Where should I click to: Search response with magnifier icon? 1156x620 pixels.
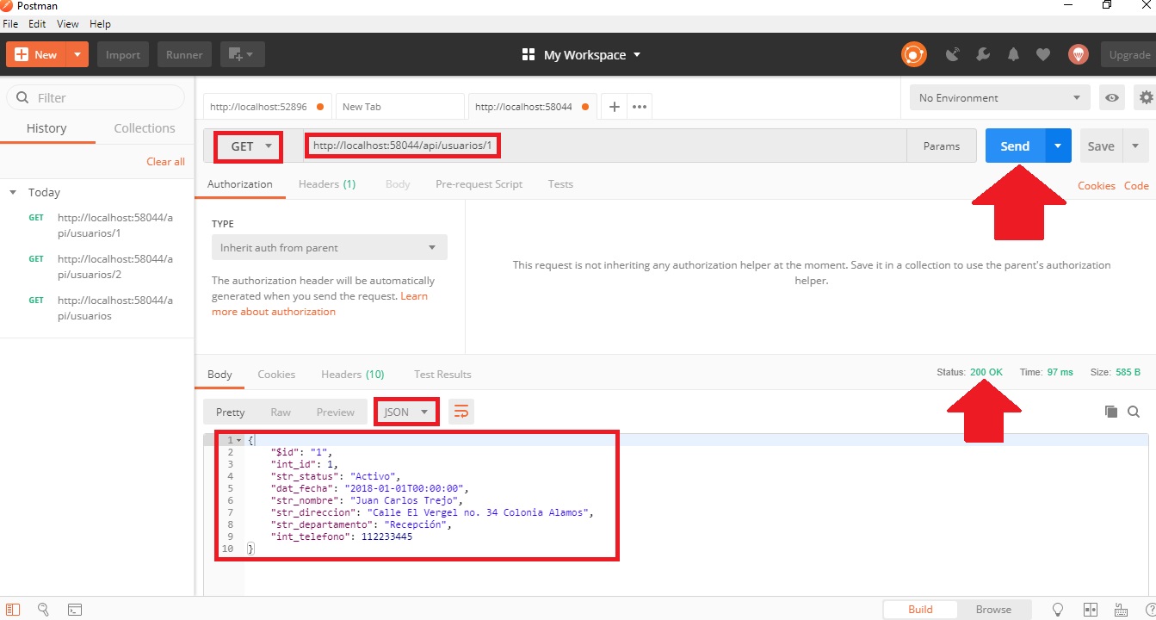pyautogui.click(x=1134, y=412)
